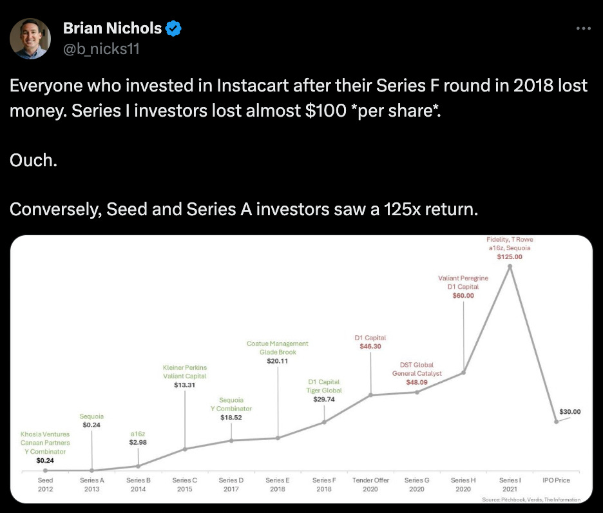Click the tweet text about Series F
Viewport: 603px width, 513px height.
[298, 98]
